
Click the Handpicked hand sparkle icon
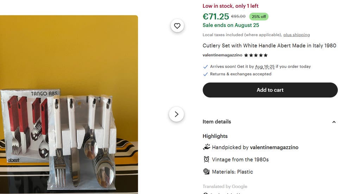point(206,147)
